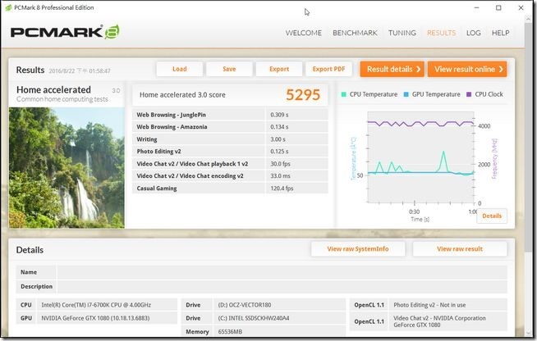Click the results timestamp text
The width and height of the screenshot is (537, 341).
(x=80, y=70)
